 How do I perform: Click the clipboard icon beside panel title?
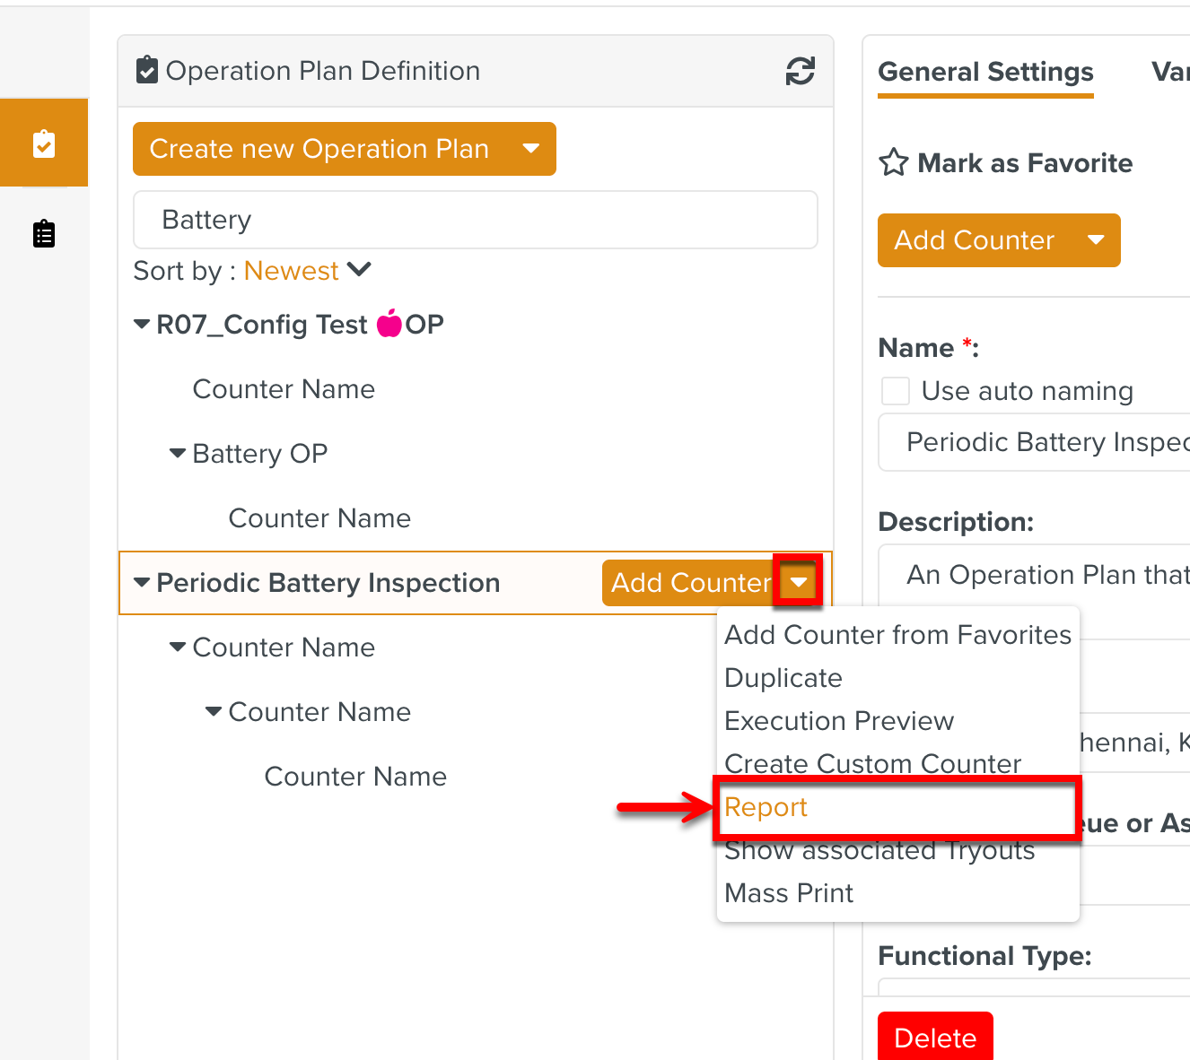[146, 70]
